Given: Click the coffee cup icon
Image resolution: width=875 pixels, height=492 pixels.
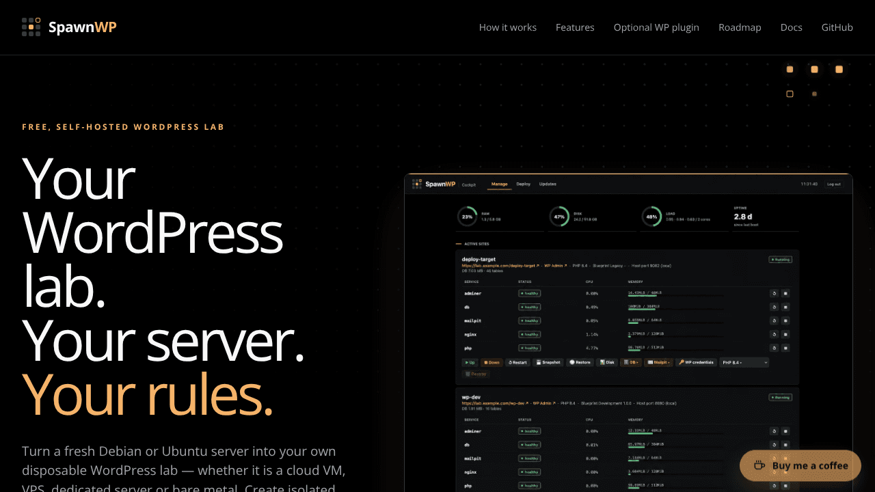Looking at the screenshot, I should pyautogui.click(x=759, y=465).
